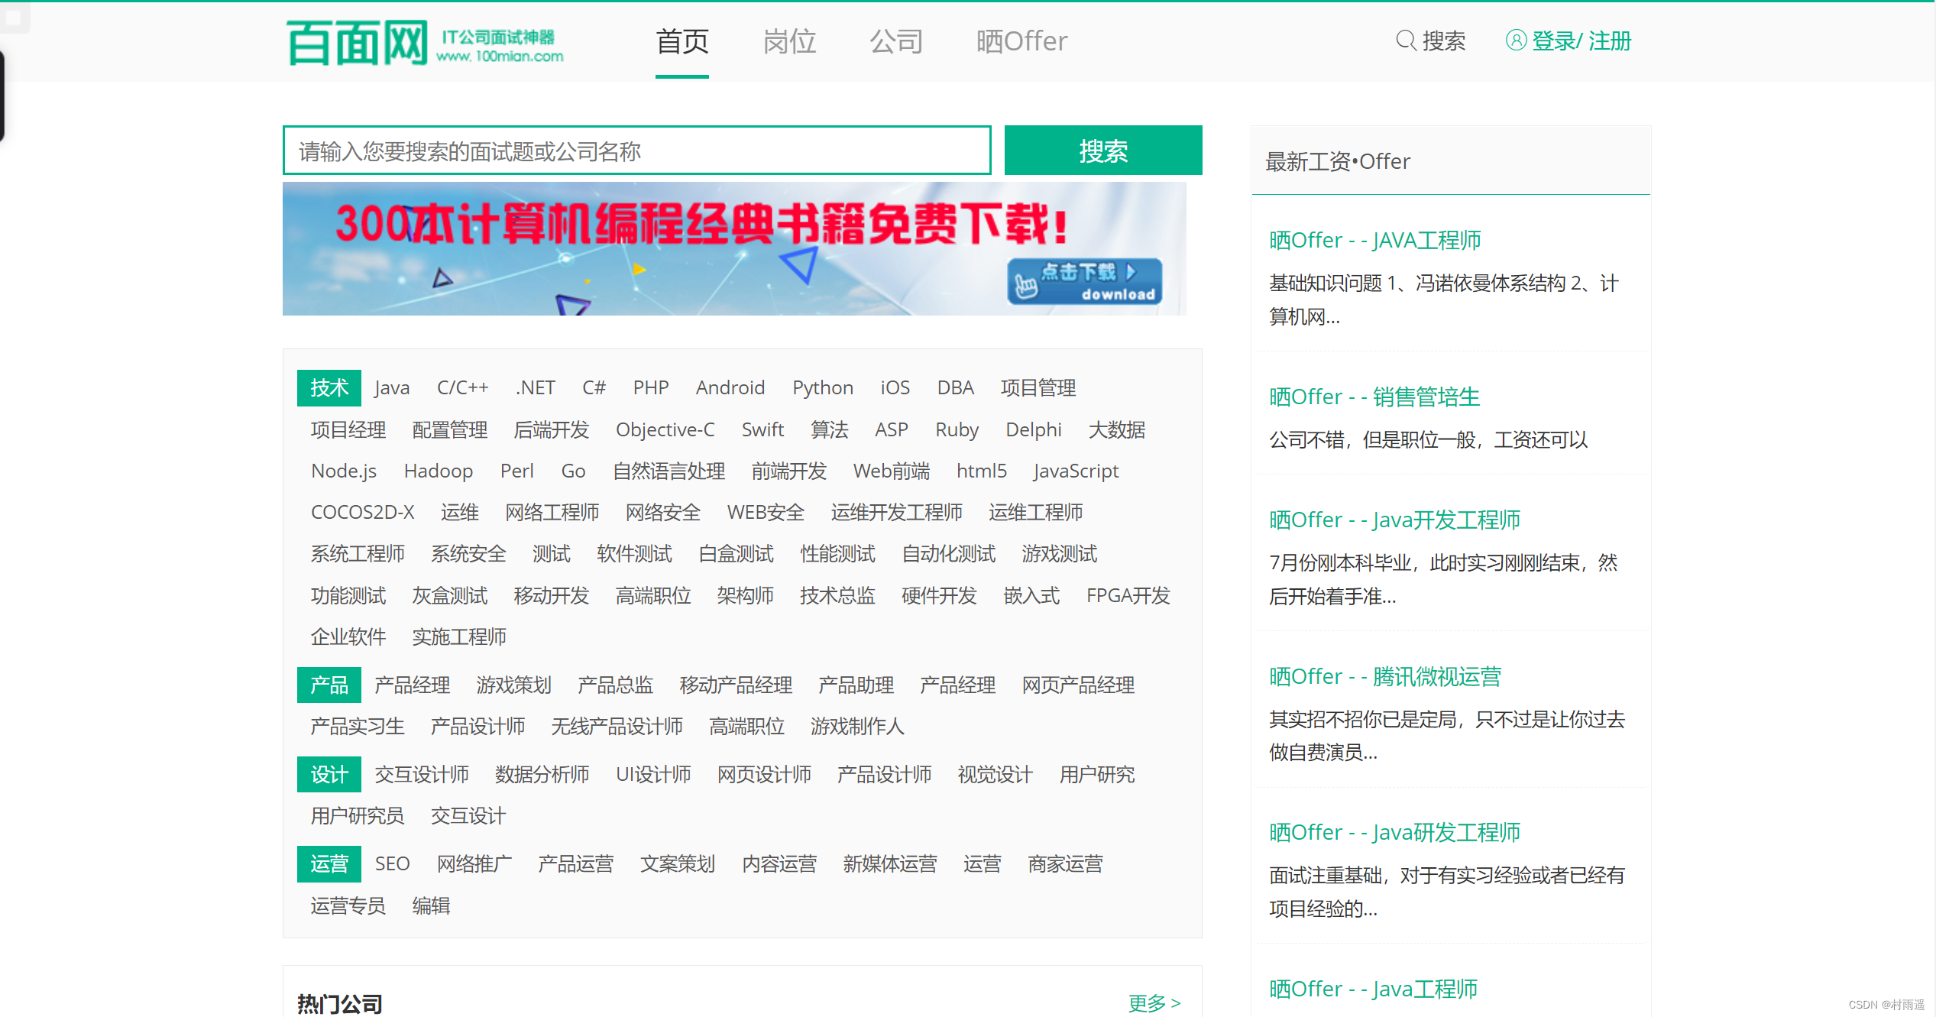The width and height of the screenshot is (1936, 1017).
Task: Open the Go tag
Action: click(x=573, y=471)
